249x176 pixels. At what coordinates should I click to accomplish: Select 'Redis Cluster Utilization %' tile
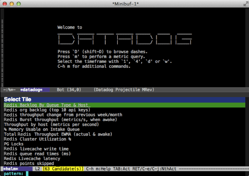(x=37, y=139)
